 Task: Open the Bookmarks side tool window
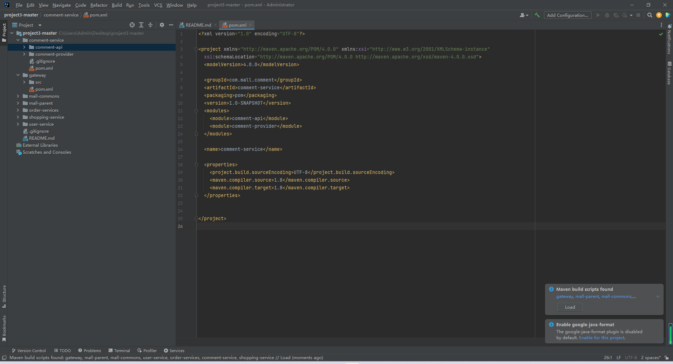[x=4, y=328]
